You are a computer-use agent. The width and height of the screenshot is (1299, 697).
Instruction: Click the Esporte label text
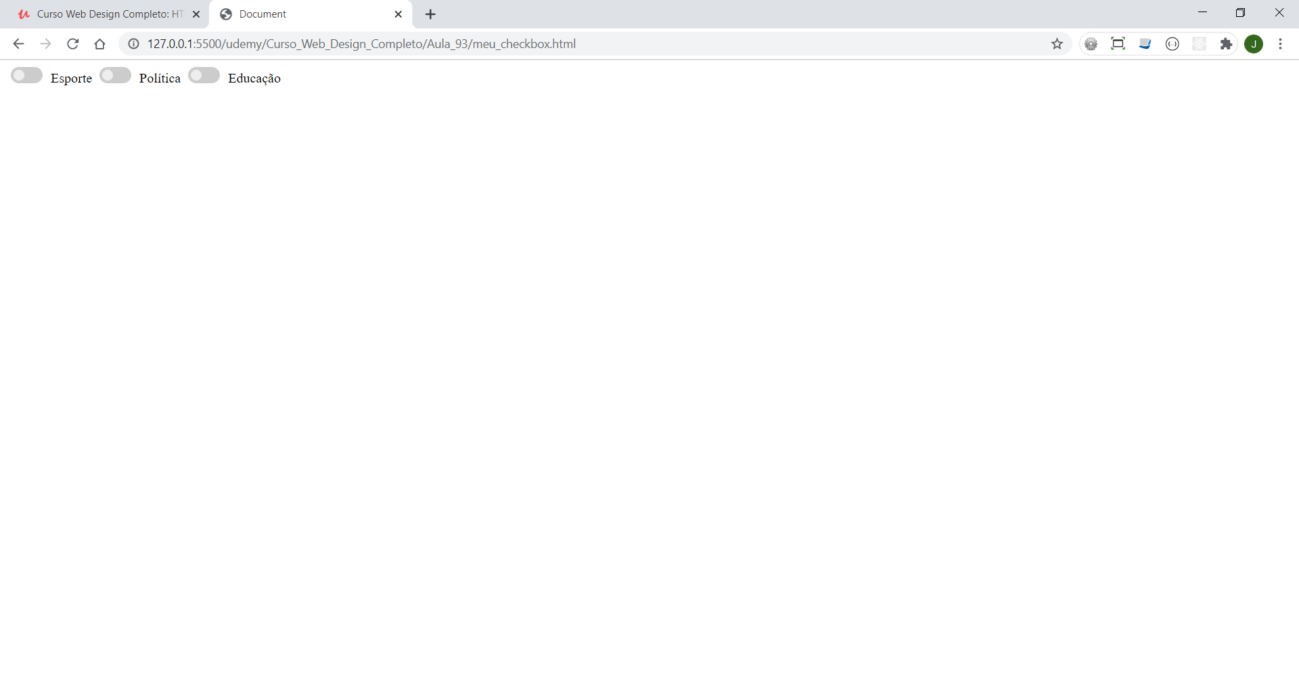click(71, 78)
